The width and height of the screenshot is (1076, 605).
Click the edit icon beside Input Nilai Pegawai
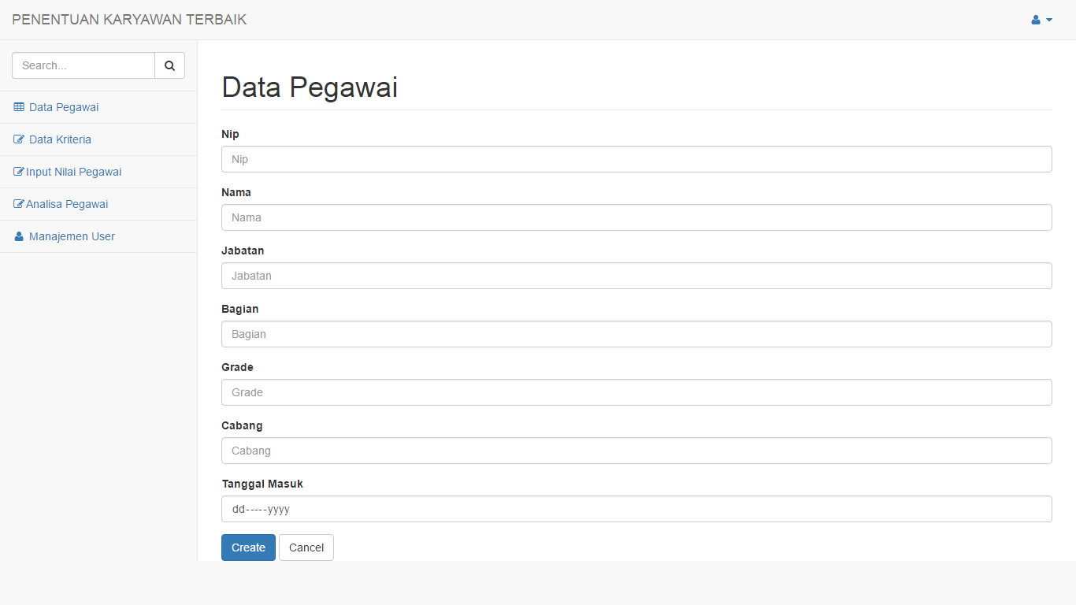pos(19,172)
